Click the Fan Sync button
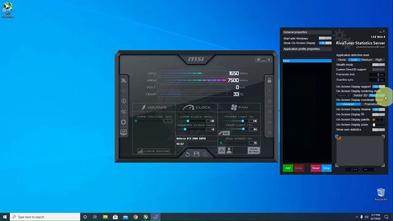 pyautogui.click(x=254, y=150)
